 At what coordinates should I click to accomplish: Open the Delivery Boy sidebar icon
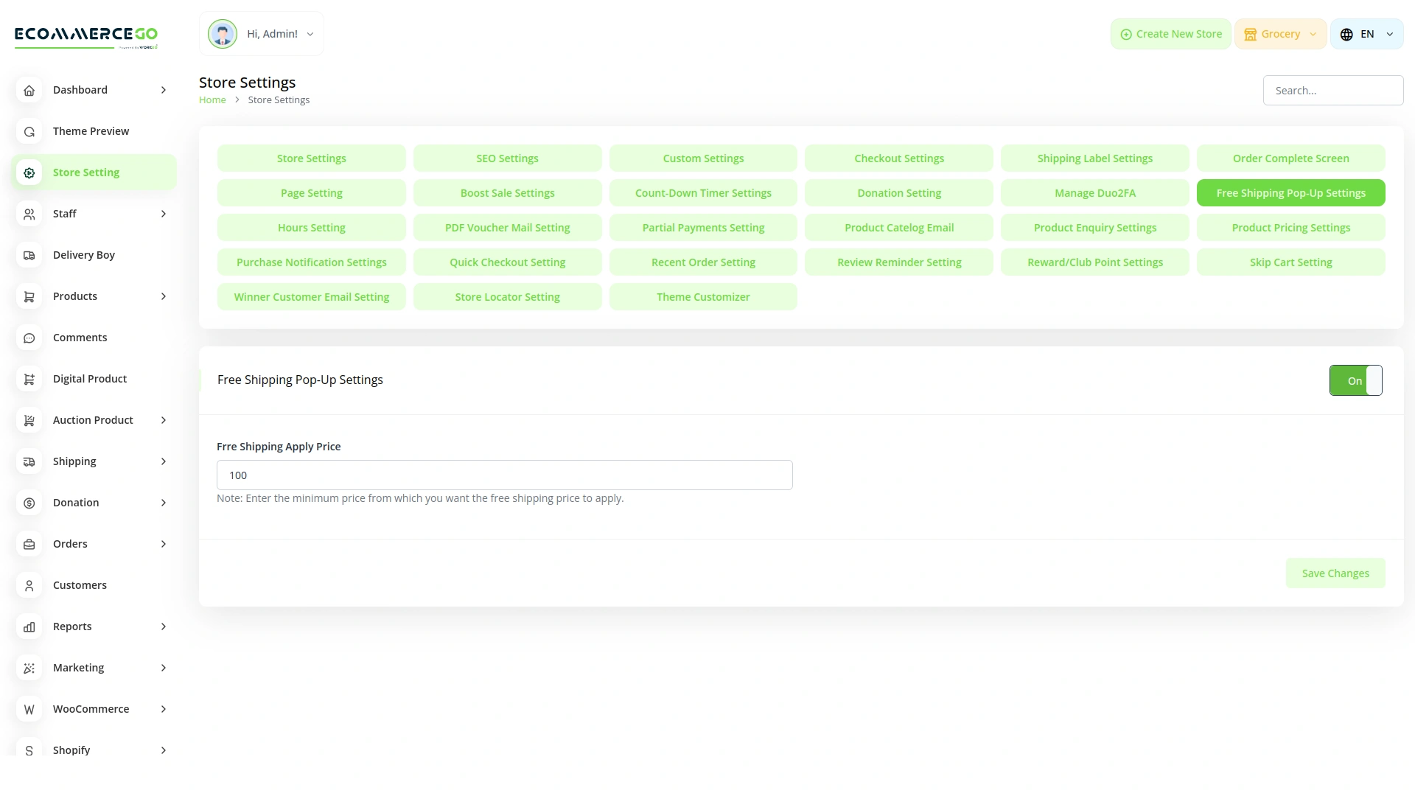[x=29, y=255]
